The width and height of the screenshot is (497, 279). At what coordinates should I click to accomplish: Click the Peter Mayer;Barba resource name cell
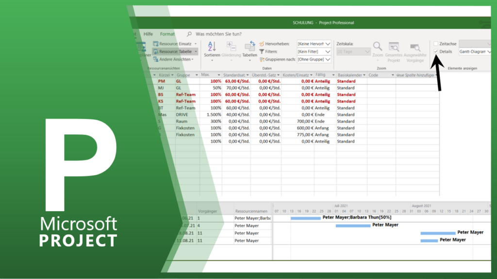point(252,218)
